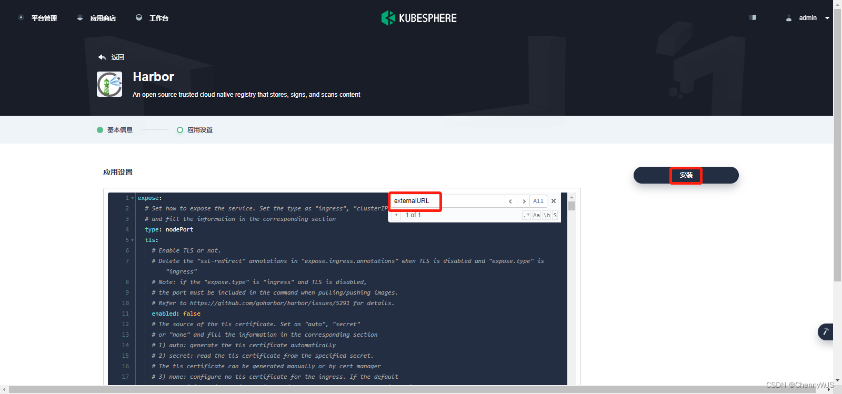
Task: Select the 基本信息 step
Action: (x=115, y=130)
